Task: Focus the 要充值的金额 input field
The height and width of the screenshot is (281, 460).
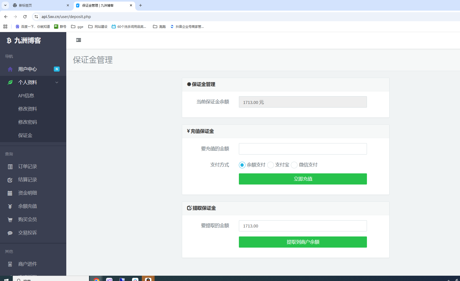Action: coord(303,149)
